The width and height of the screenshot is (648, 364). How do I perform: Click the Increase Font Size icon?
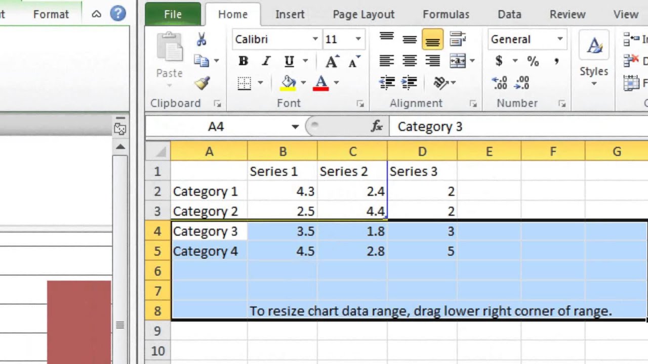(x=332, y=62)
